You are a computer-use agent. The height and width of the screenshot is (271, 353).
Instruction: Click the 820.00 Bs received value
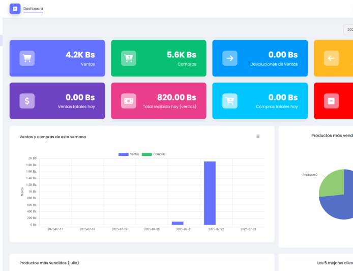pyautogui.click(x=176, y=97)
